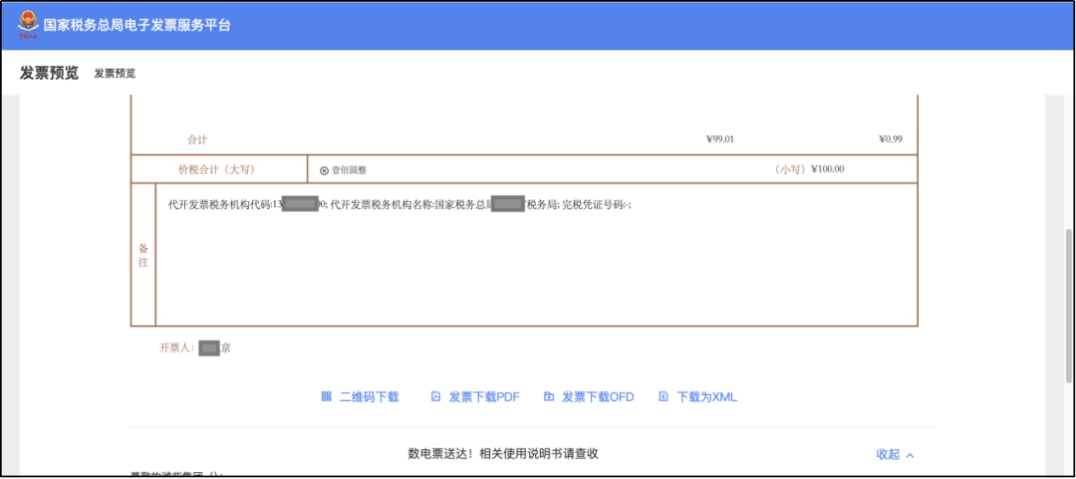The height and width of the screenshot is (479, 1076).
Task: Download invoice via 发票下载OFD
Action: coord(598,396)
